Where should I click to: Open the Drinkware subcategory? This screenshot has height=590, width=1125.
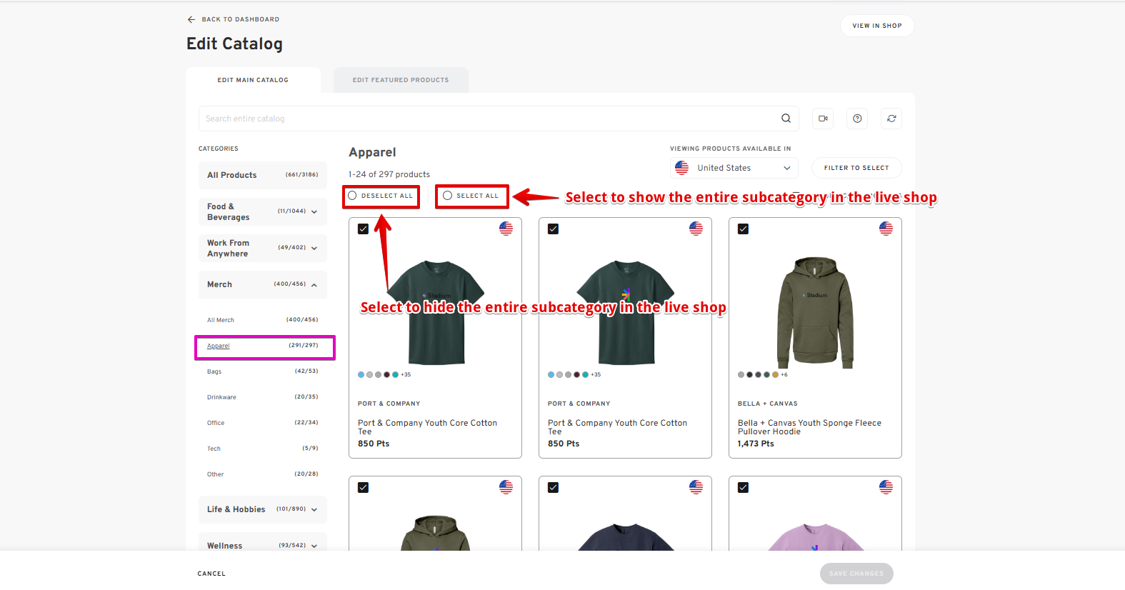point(221,397)
